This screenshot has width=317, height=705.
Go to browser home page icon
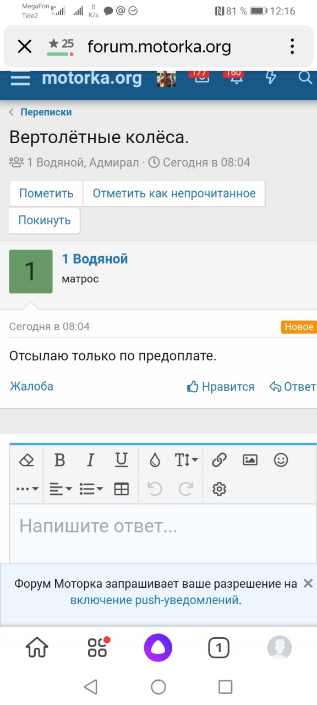37,648
